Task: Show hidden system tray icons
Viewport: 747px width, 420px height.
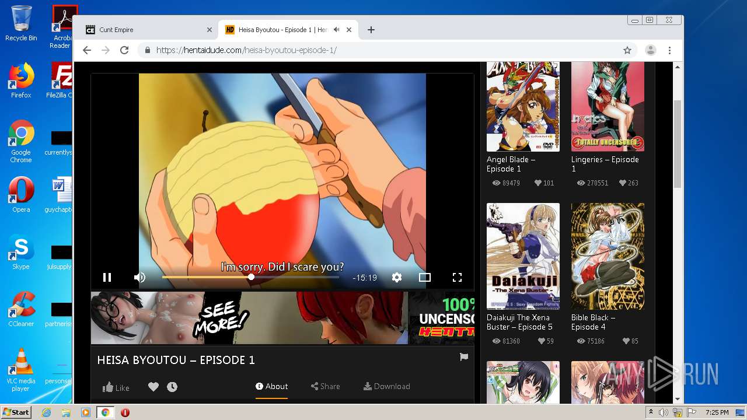Action: click(651, 412)
